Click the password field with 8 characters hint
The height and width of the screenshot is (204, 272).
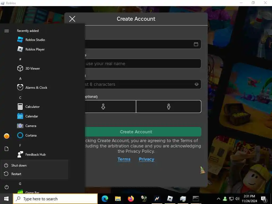pos(143,84)
